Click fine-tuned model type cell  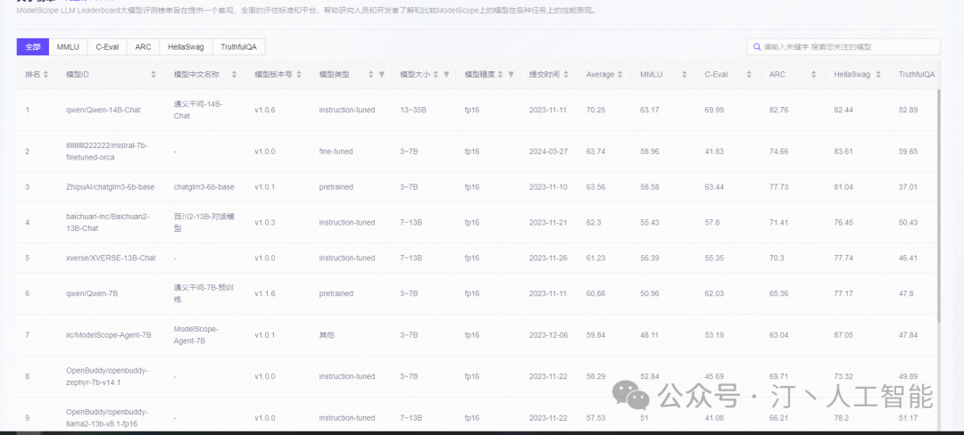click(x=336, y=151)
